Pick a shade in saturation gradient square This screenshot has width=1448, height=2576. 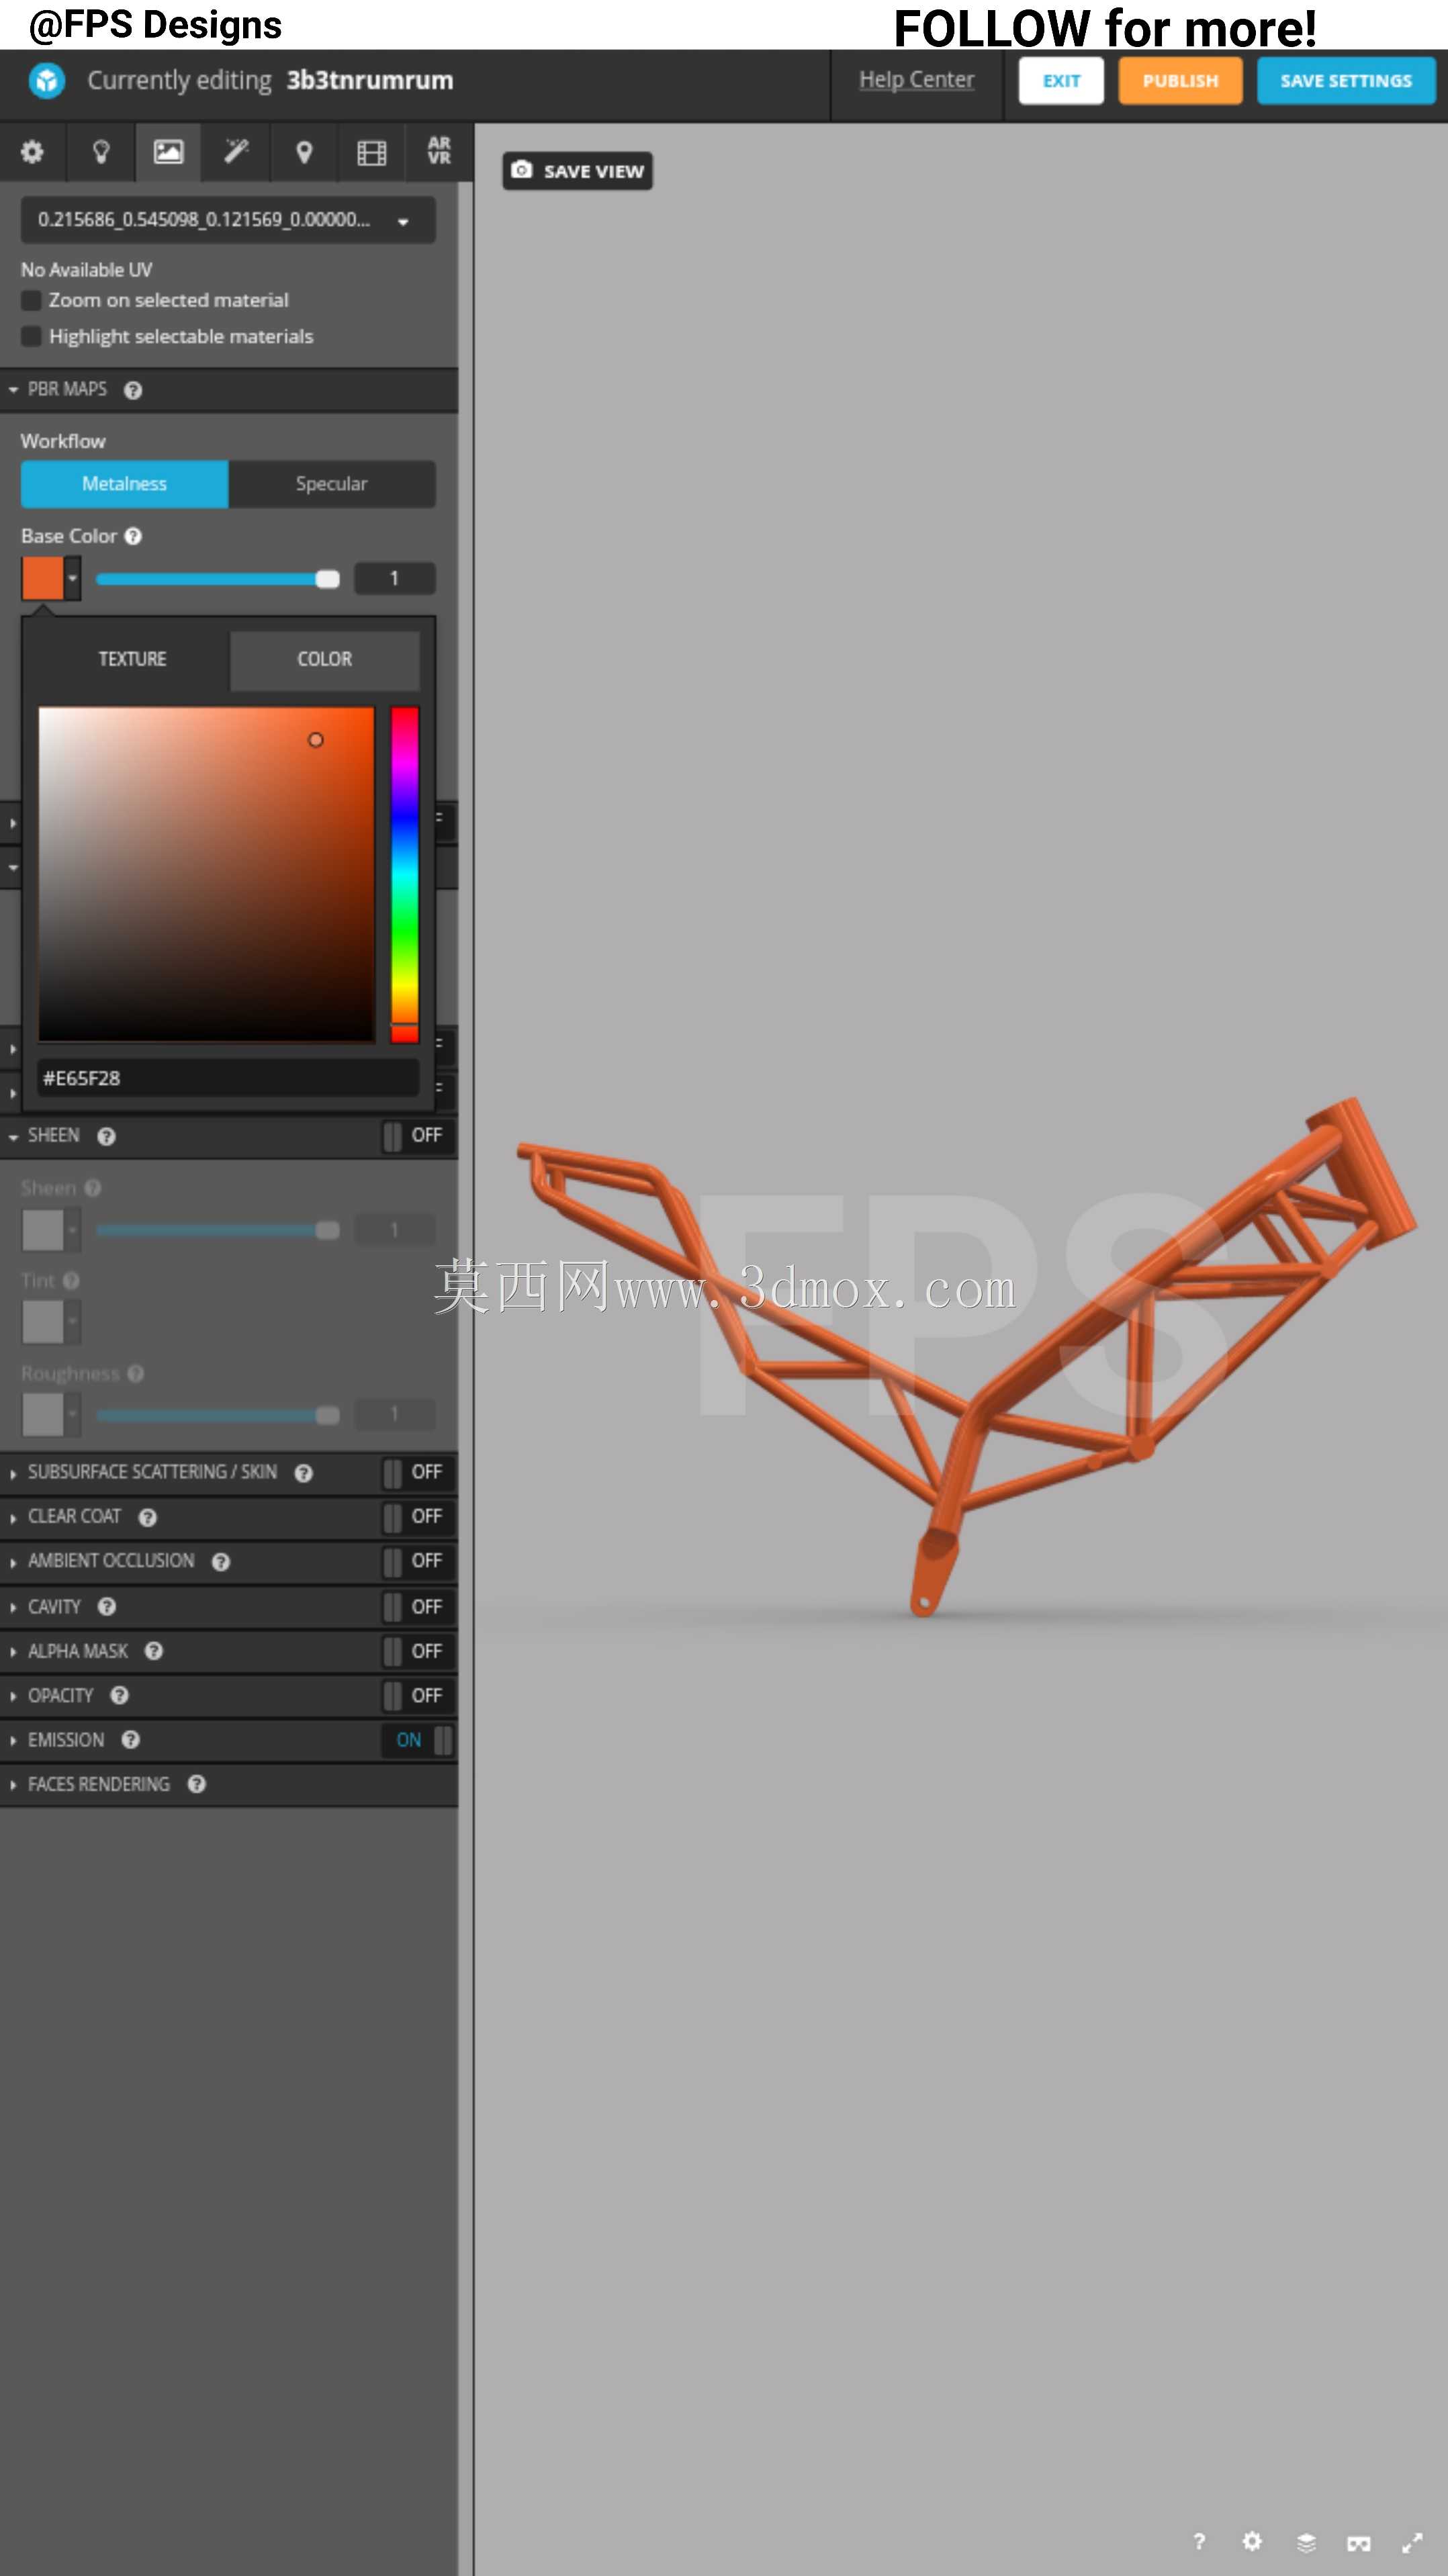point(206,875)
